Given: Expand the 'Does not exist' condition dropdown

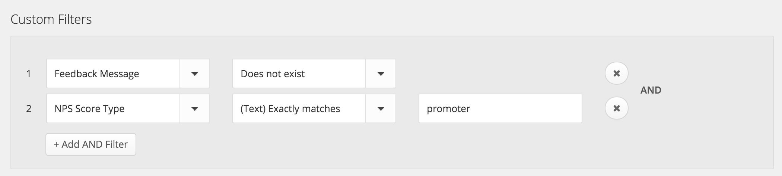Looking at the screenshot, I should [299, 74].
